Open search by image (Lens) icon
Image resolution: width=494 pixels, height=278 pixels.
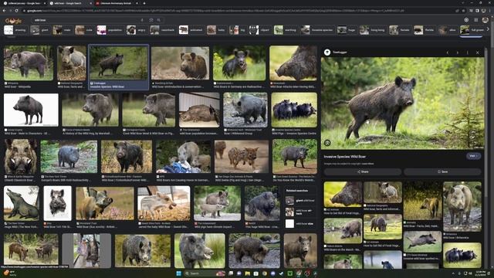pos(151,20)
